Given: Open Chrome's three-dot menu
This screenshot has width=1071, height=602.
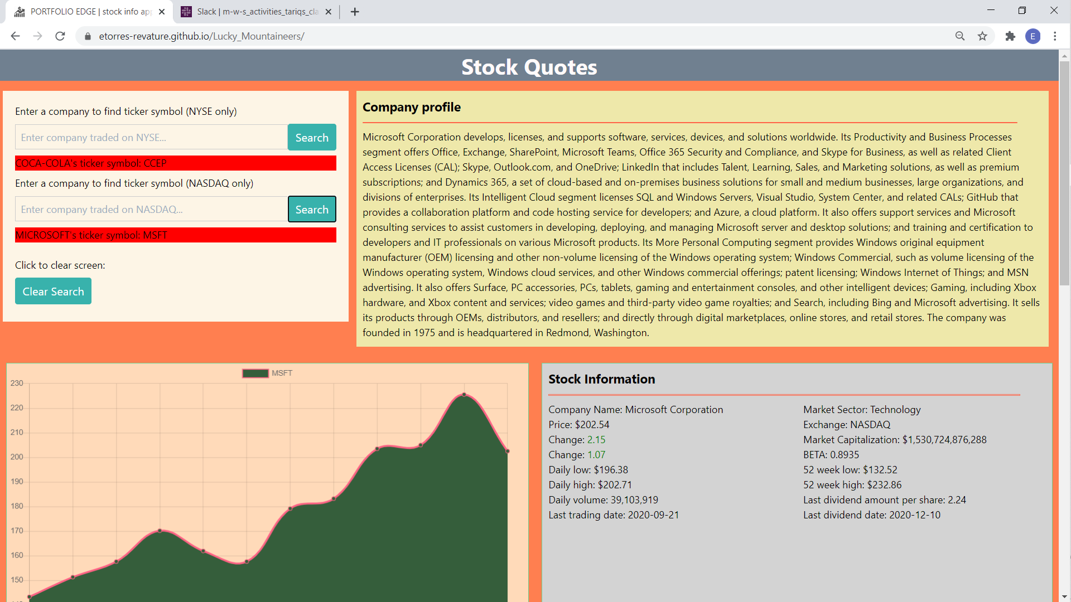Looking at the screenshot, I should pyautogui.click(x=1055, y=36).
